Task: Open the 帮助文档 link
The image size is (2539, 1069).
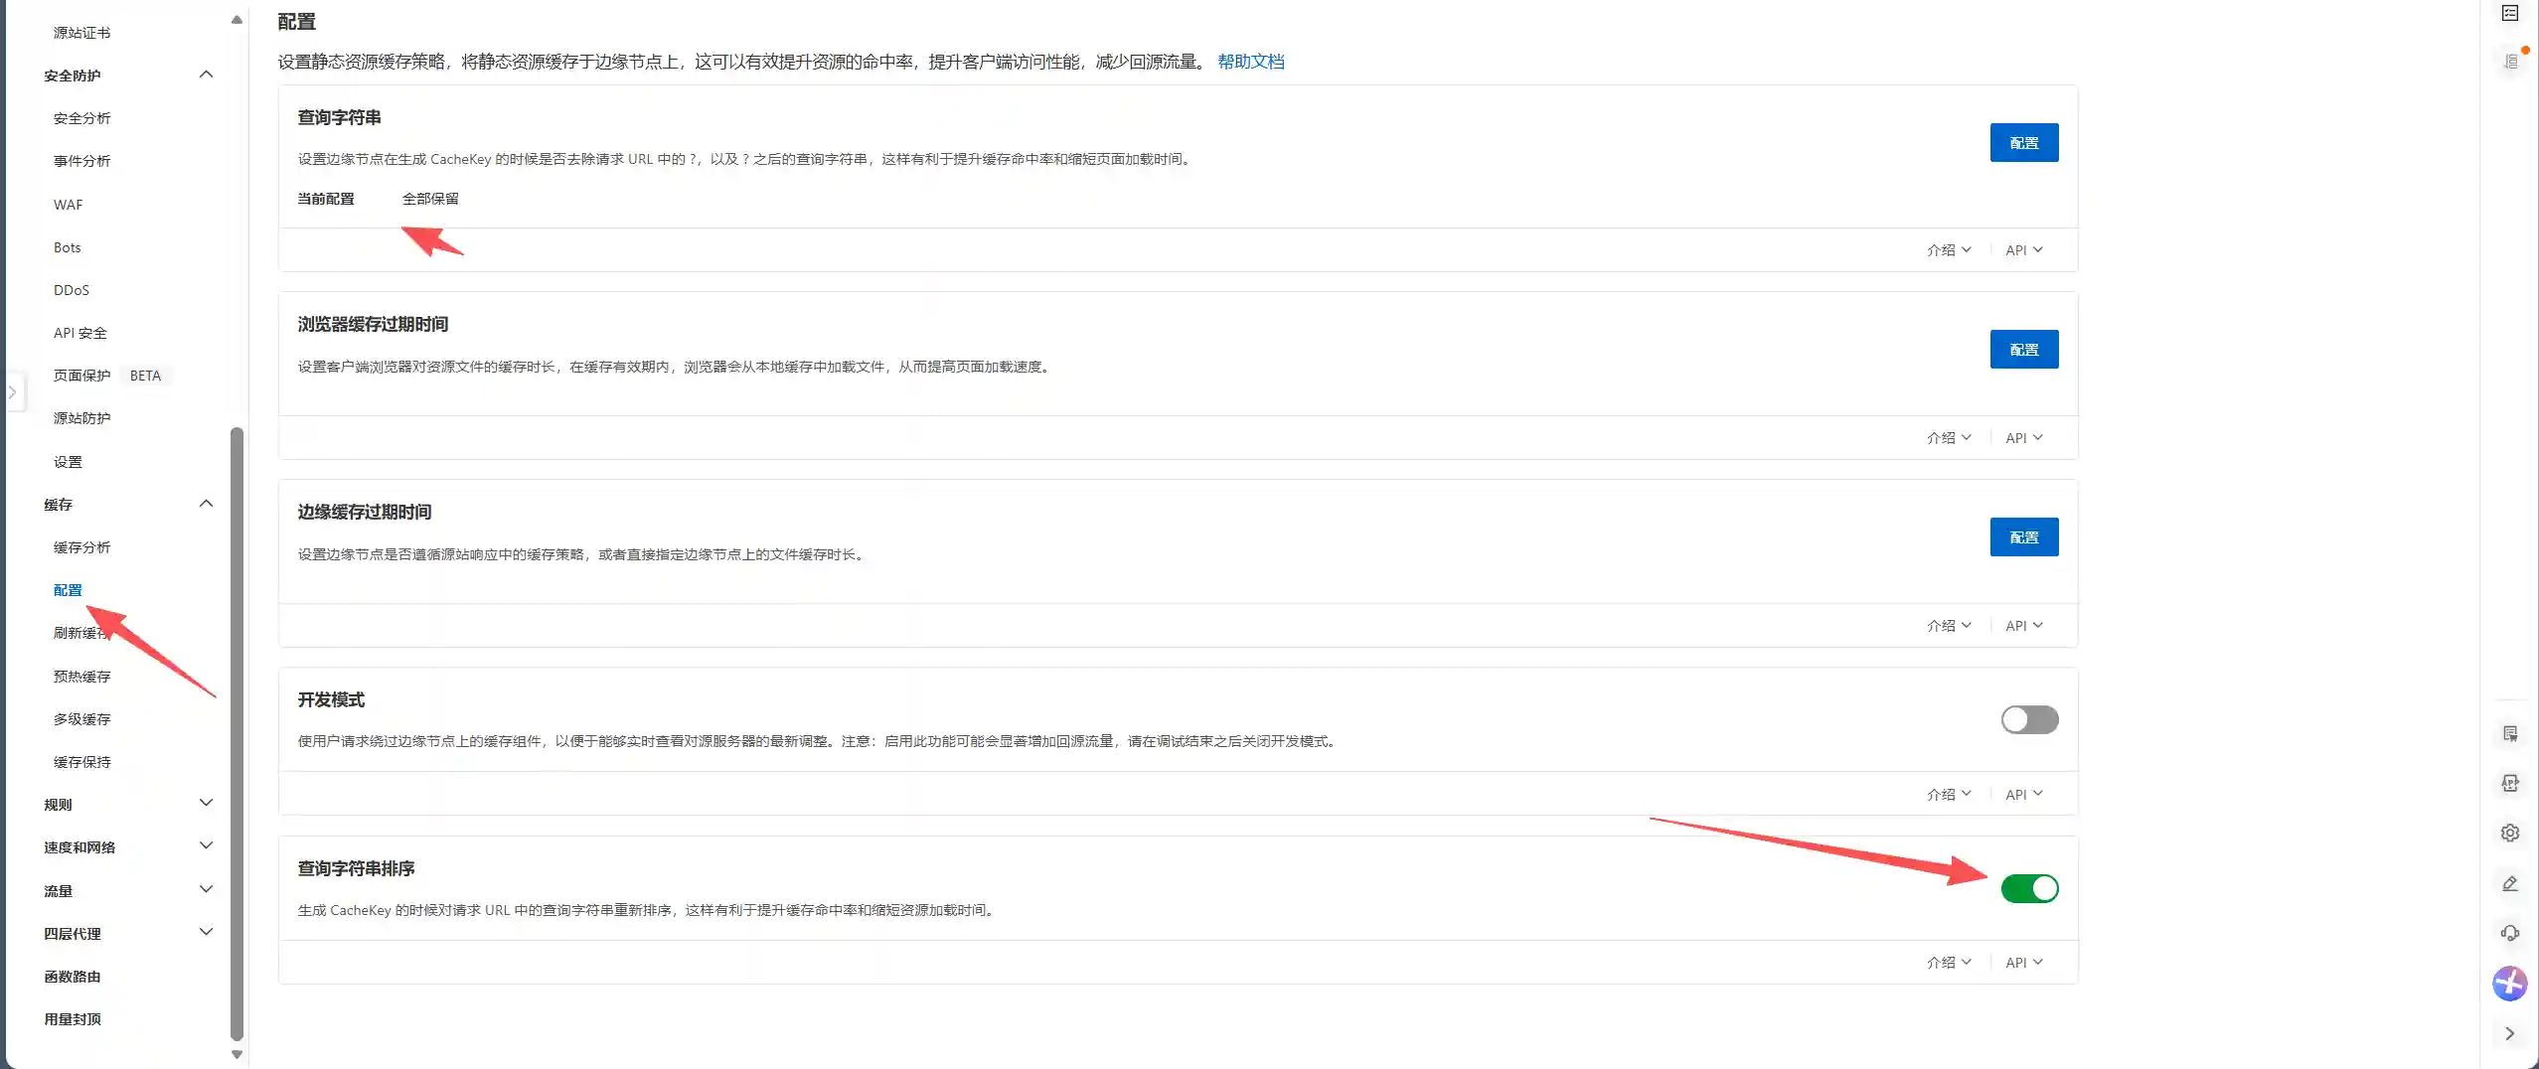Action: pos(1250,62)
